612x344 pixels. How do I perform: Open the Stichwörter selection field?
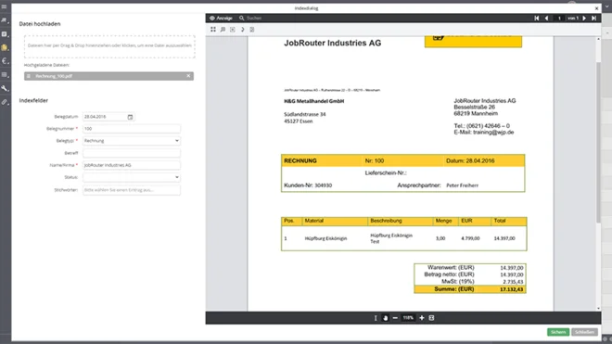point(132,190)
